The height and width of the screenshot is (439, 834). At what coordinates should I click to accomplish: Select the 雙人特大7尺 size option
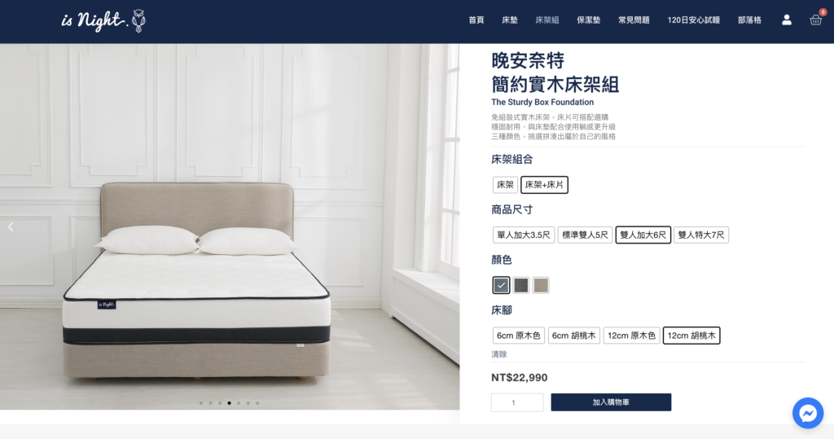pyautogui.click(x=701, y=235)
